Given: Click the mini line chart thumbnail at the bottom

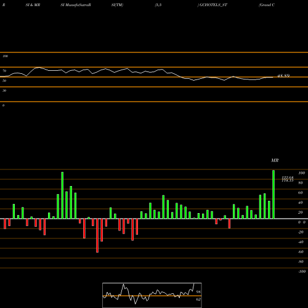Looking at the screenshot, I should point(152,295).
